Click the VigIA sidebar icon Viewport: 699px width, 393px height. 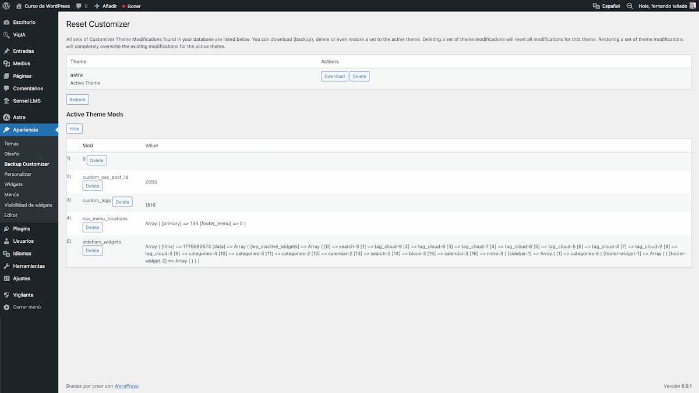click(6, 35)
